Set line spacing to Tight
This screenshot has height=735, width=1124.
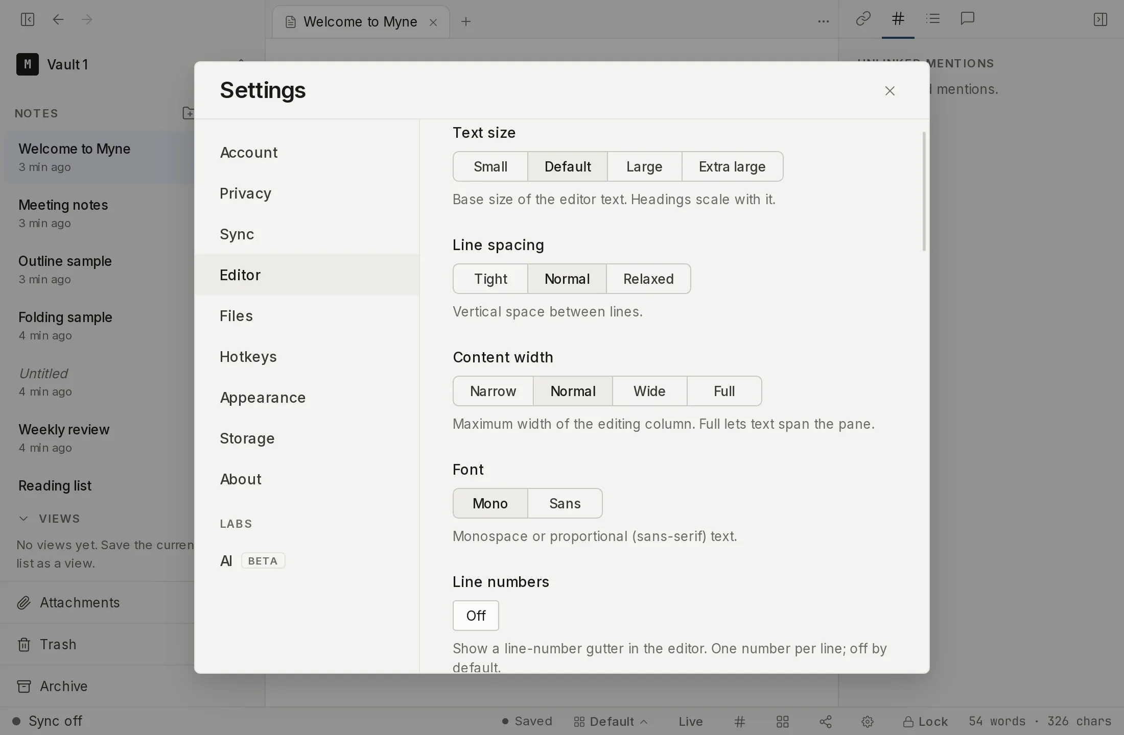(490, 279)
